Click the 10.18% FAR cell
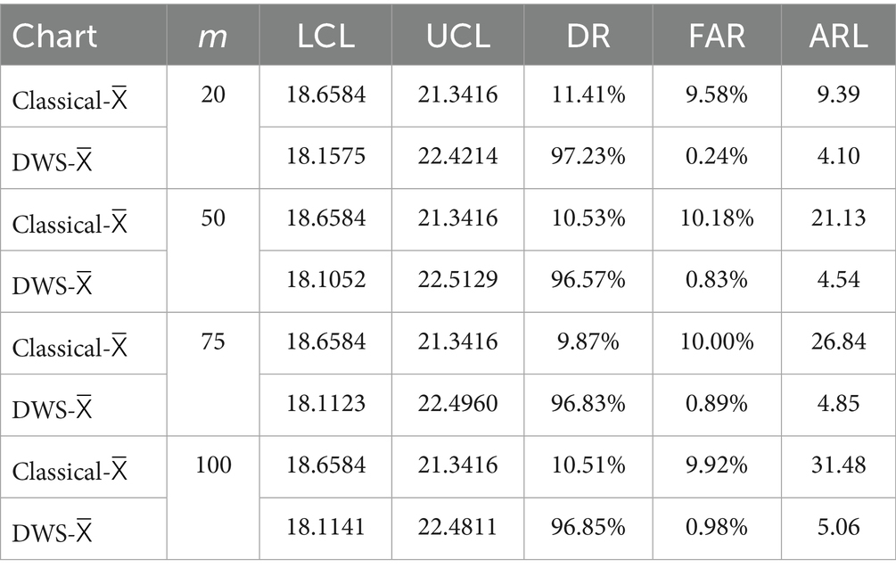The width and height of the screenshot is (896, 576). click(717, 218)
